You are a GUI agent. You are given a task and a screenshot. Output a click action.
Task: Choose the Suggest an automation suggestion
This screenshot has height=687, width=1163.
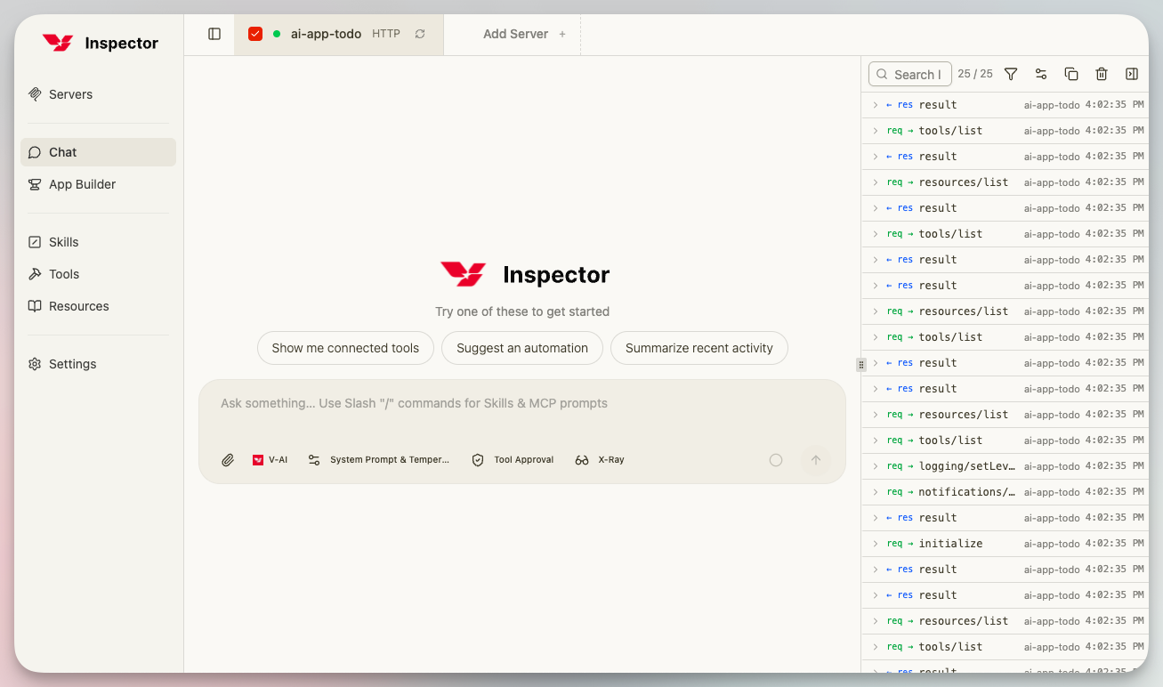tap(522, 348)
